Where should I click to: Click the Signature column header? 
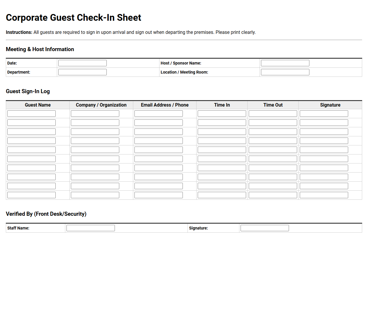click(330, 105)
